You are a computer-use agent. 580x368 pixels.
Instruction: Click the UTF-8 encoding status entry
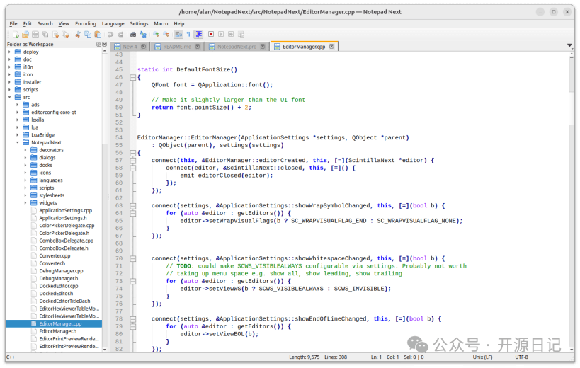click(x=521, y=357)
